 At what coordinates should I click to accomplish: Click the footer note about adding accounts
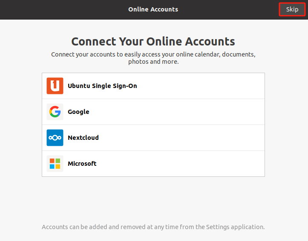click(153, 227)
